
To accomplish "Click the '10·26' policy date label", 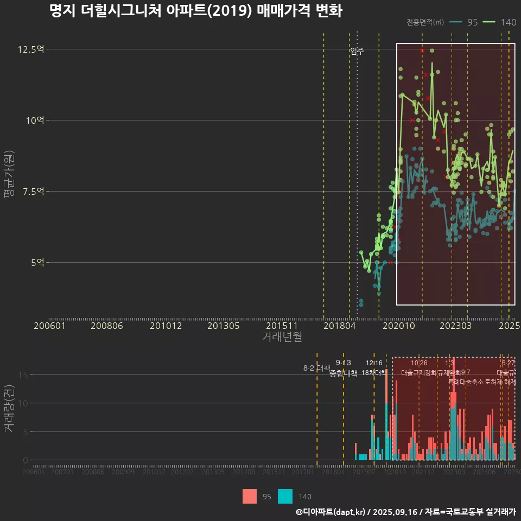I will click(x=419, y=363).
